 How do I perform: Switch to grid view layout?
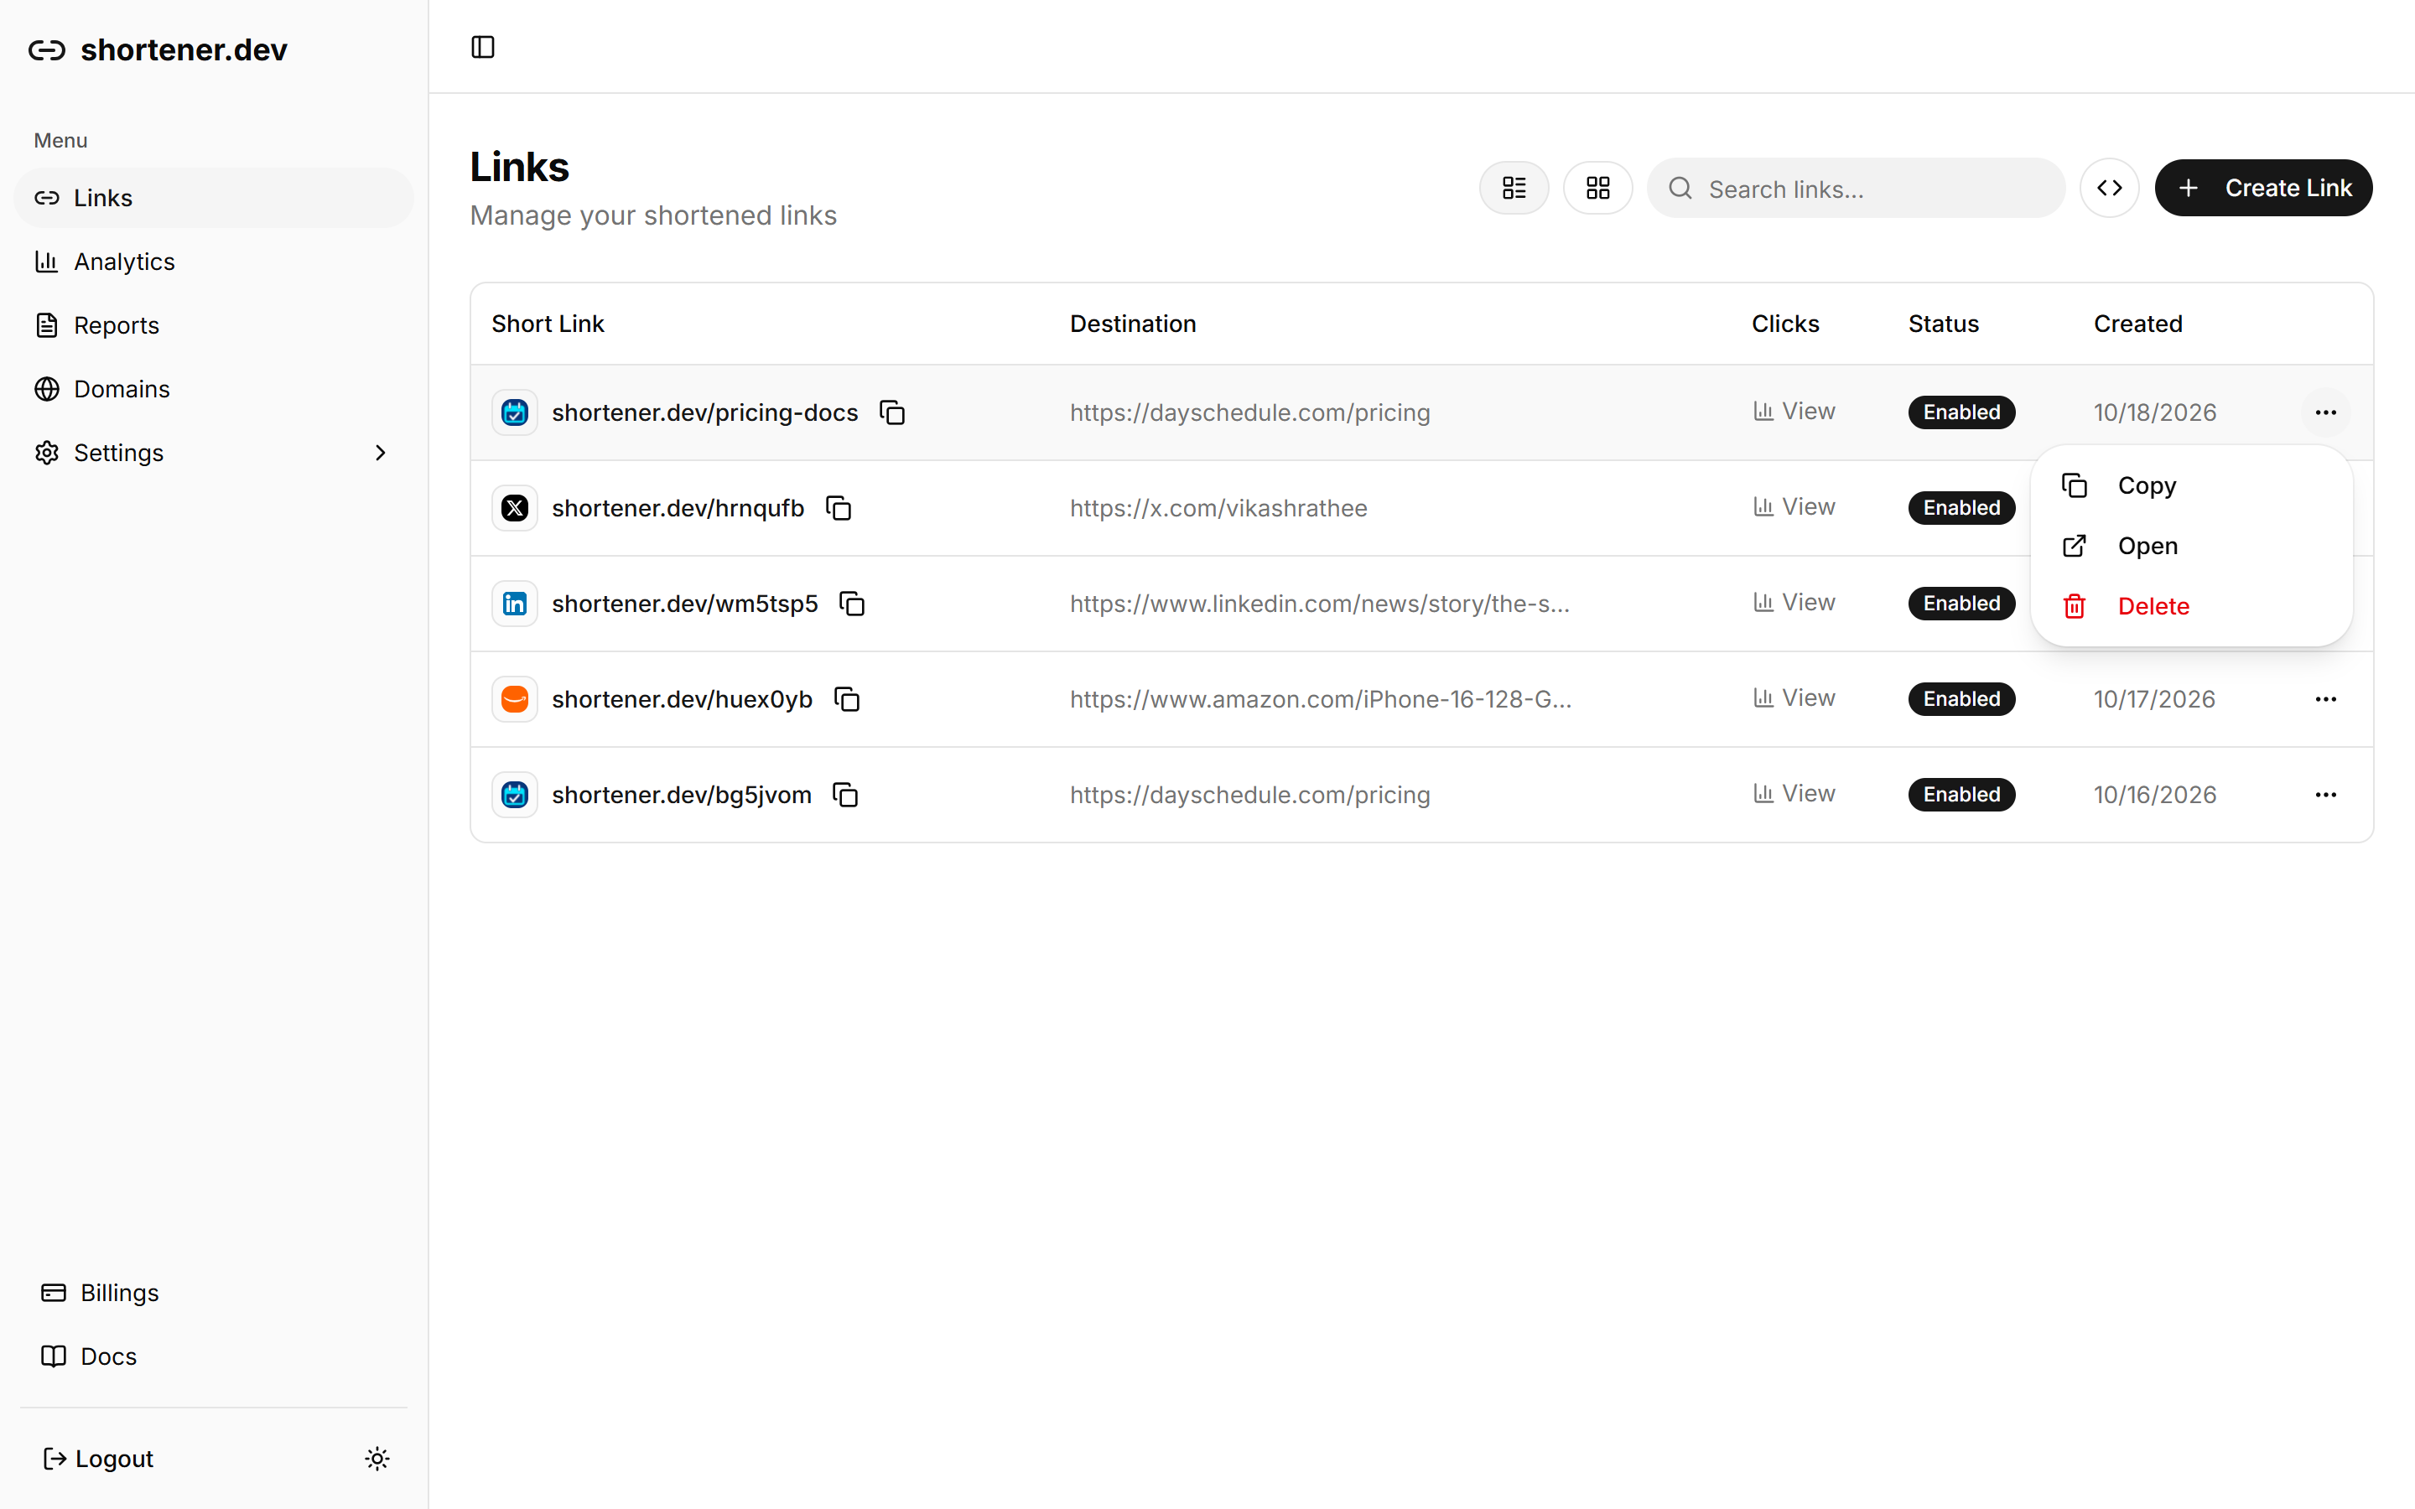pos(1597,188)
